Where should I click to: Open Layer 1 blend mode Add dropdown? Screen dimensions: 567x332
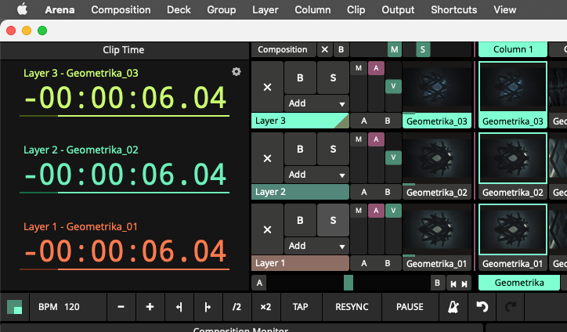pos(316,246)
